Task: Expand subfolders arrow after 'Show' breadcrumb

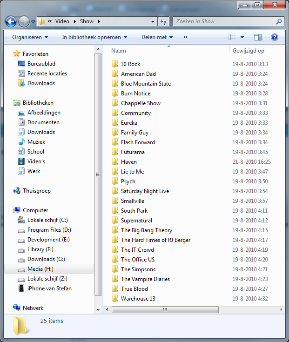Action: point(99,21)
